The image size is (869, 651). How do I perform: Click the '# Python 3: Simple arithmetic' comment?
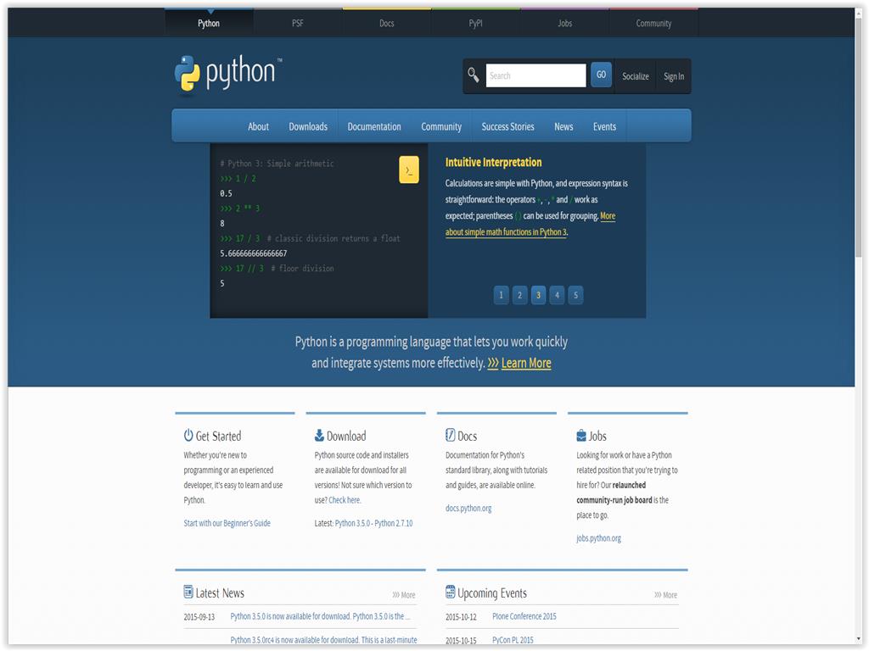[x=277, y=164]
